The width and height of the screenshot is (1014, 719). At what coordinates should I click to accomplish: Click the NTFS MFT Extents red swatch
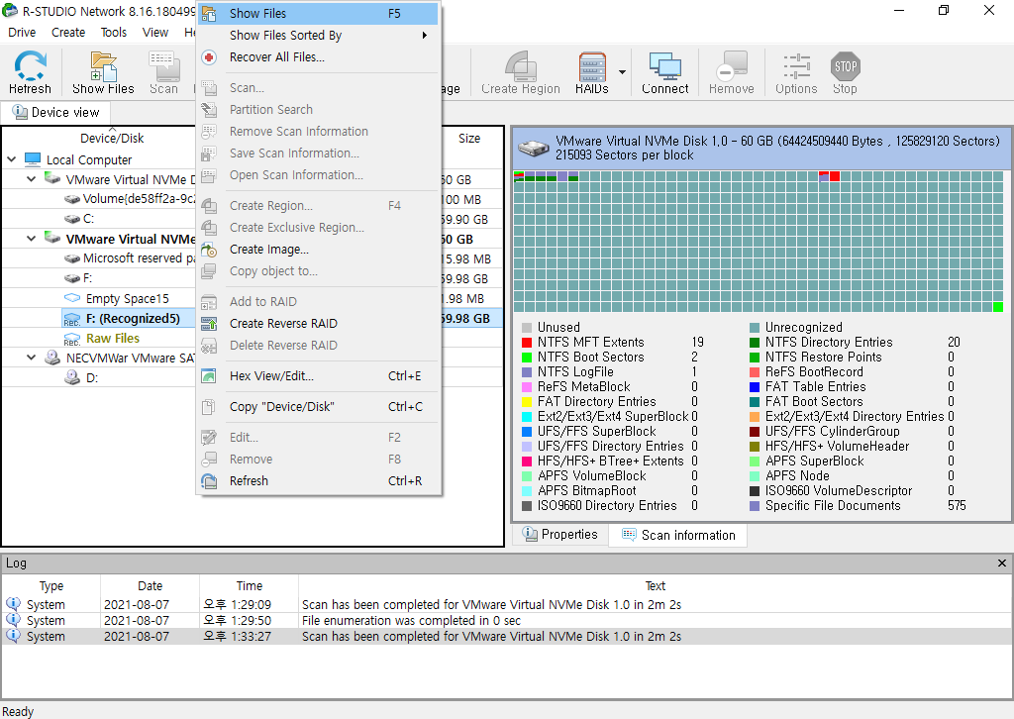[527, 342]
